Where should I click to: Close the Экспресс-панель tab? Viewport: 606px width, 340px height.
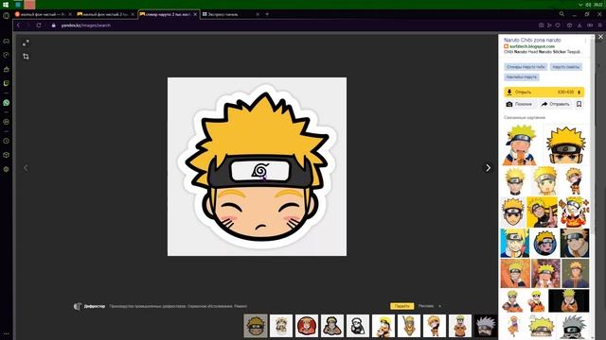pyautogui.click(x=258, y=14)
